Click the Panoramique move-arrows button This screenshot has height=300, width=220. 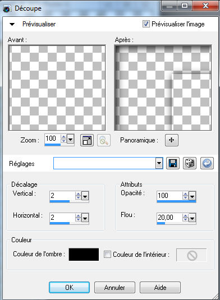(x=172, y=140)
